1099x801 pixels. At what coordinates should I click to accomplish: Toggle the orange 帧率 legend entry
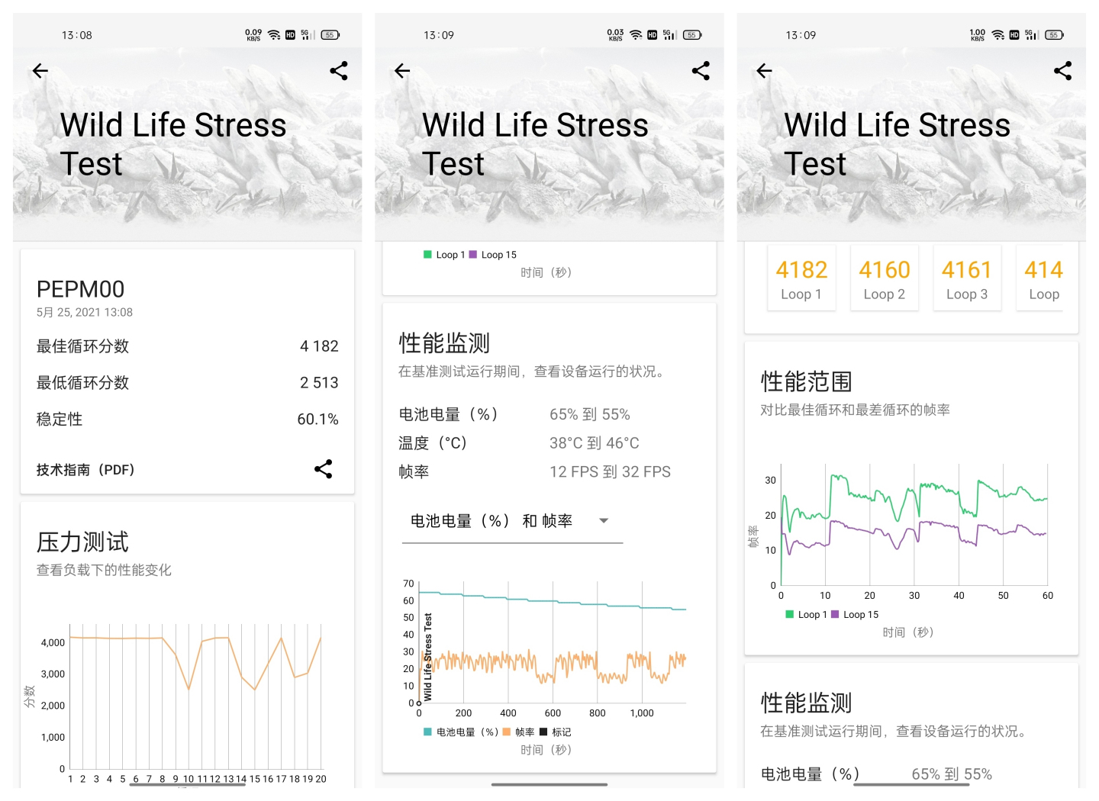(x=519, y=732)
